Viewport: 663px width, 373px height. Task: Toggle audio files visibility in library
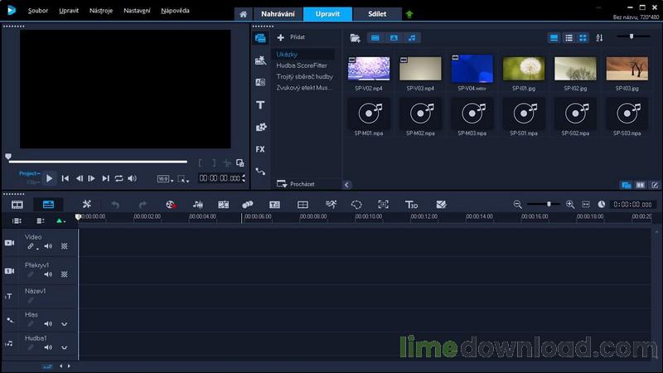click(x=412, y=38)
